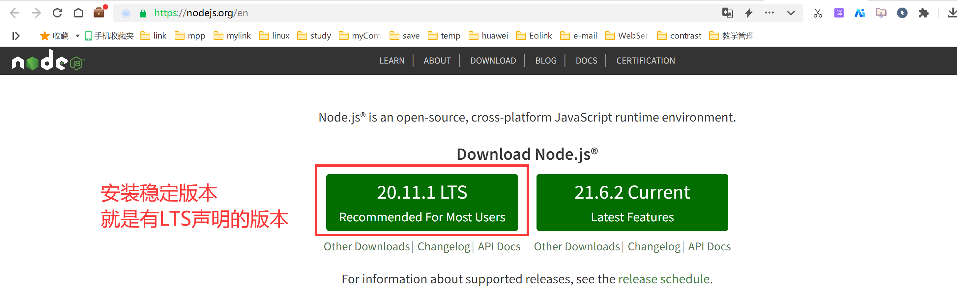This screenshot has width=957, height=305.
Task: Download the 21.6.2 Current version
Action: (x=632, y=203)
